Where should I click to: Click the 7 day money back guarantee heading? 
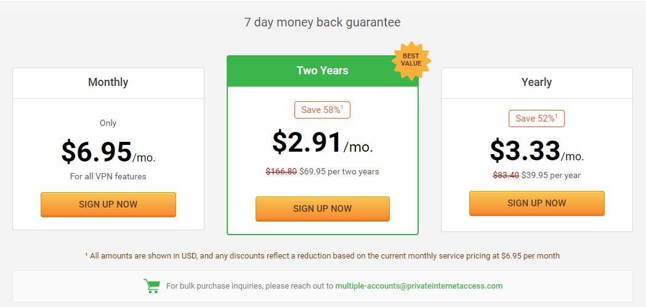[323, 21]
